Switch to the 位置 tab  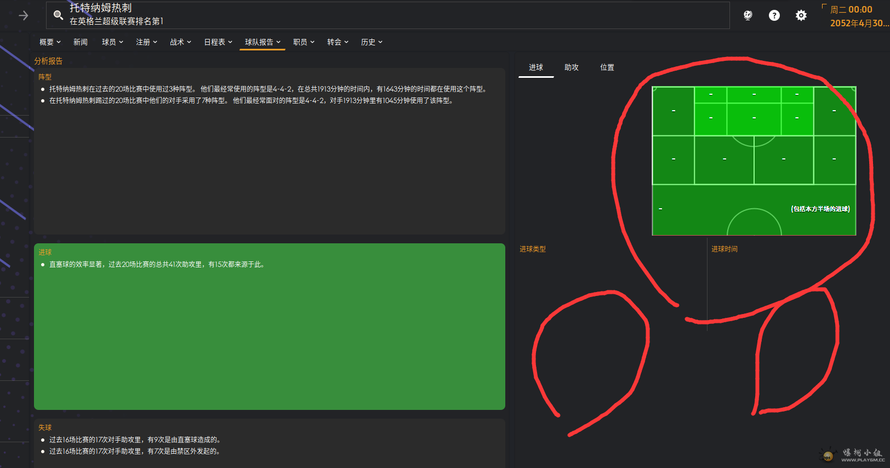pos(607,67)
